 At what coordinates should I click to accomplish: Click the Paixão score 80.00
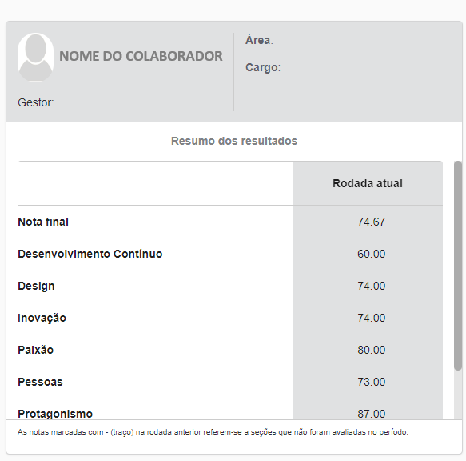tap(371, 350)
